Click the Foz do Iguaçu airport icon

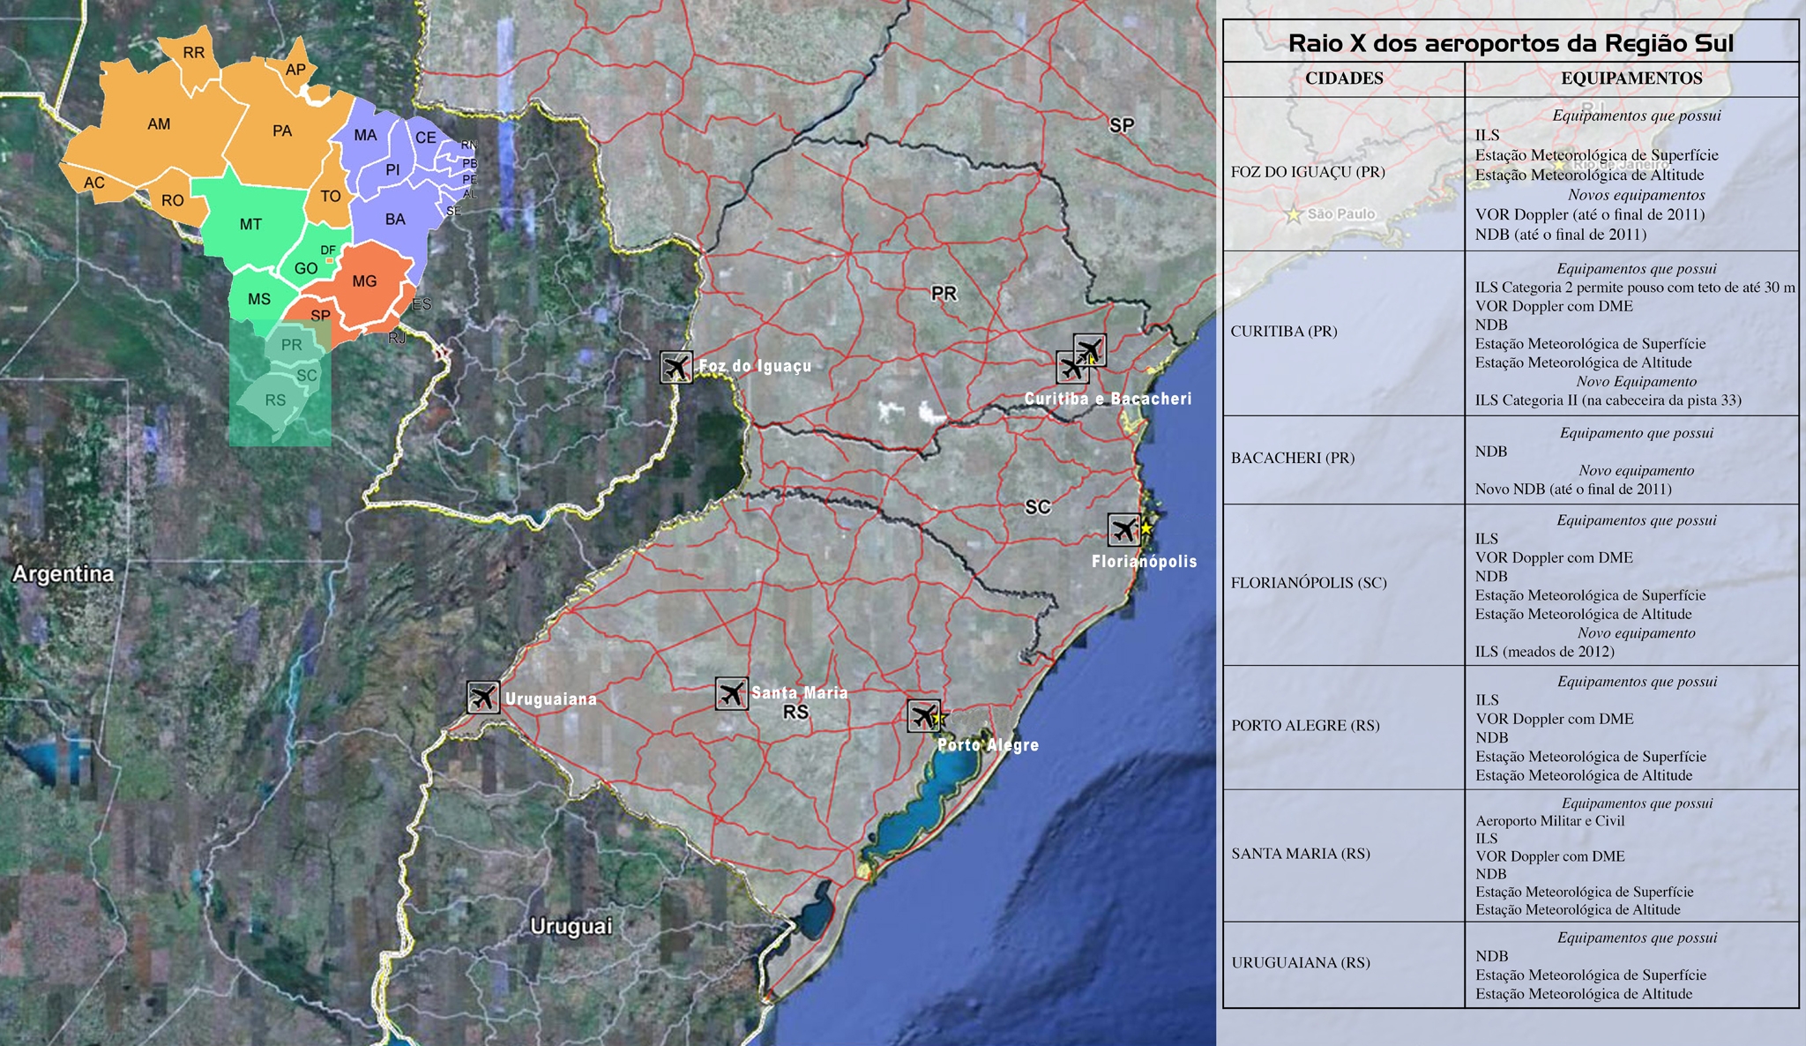coord(676,367)
